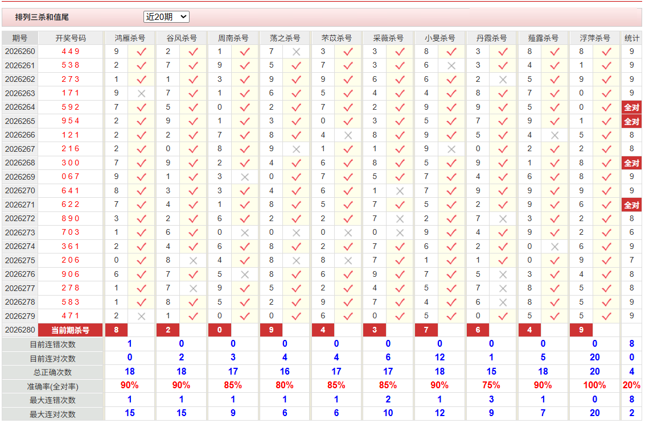The width and height of the screenshot is (645, 432).
Task: Click the red check in 浮萍杀号 for row 2026279
Action: 606,316
